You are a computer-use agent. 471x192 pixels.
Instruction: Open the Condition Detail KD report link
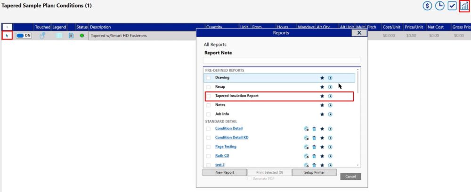click(x=232, y=138)
